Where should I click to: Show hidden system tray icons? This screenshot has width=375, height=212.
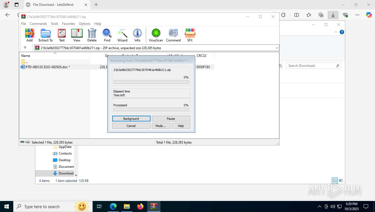coord(320,206)
